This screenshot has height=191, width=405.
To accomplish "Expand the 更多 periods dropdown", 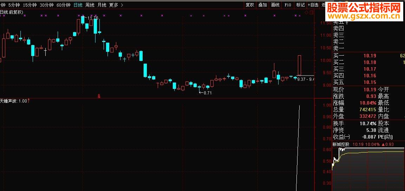I will pyautogui.click(x=116, y=5).
